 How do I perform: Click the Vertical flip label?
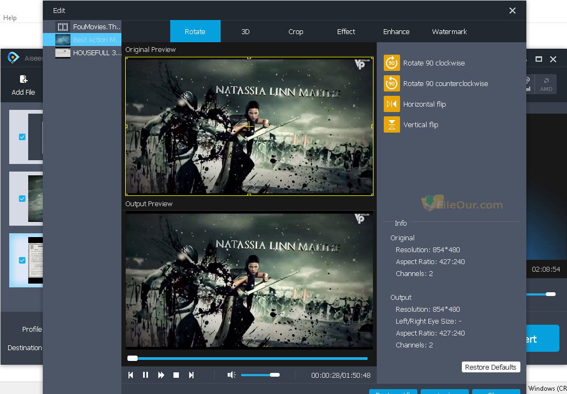coord(421,124)
